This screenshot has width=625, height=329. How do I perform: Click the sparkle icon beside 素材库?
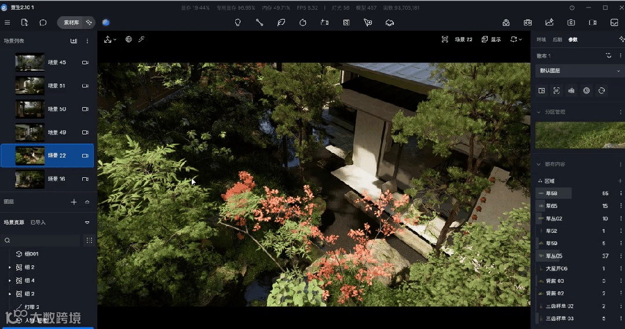point(89,23)
